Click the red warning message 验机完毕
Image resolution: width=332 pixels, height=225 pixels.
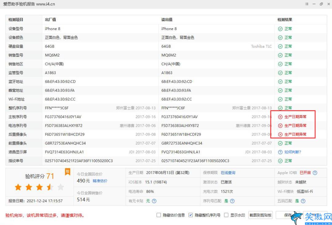[x=45, y=216]
